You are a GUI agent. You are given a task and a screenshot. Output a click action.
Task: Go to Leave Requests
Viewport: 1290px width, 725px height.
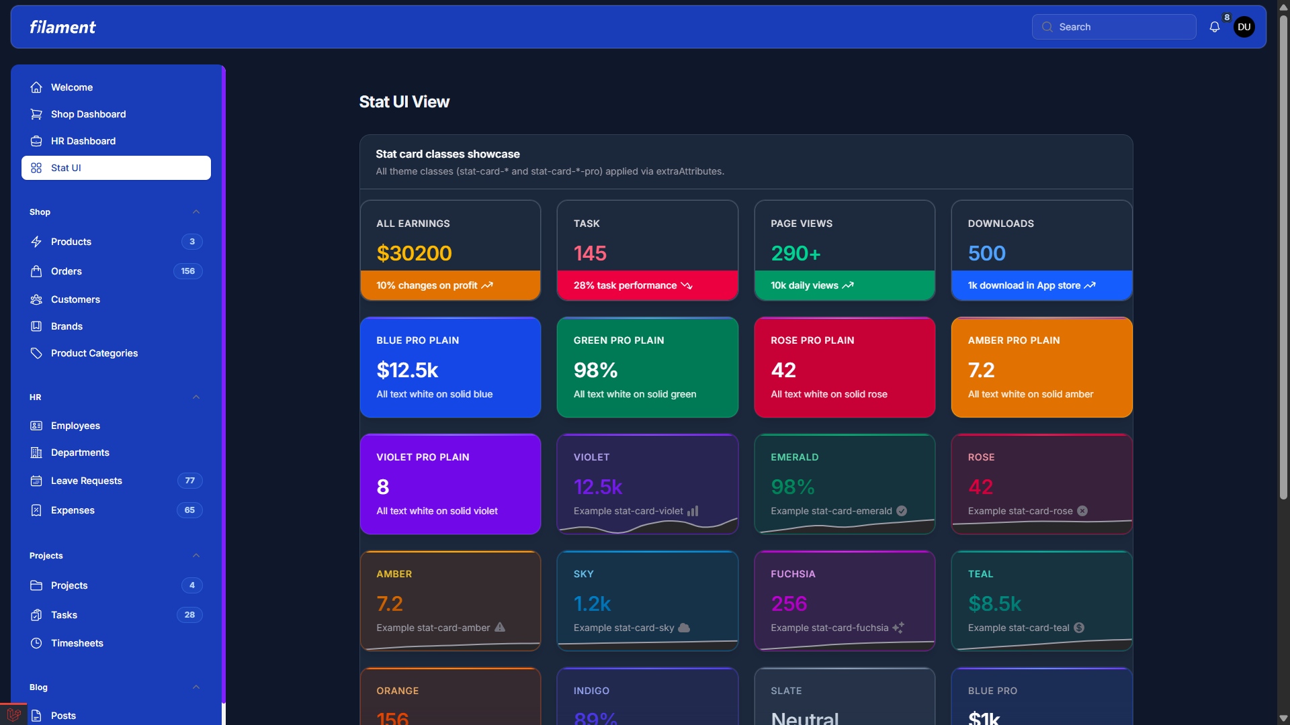tap(116, 481)
